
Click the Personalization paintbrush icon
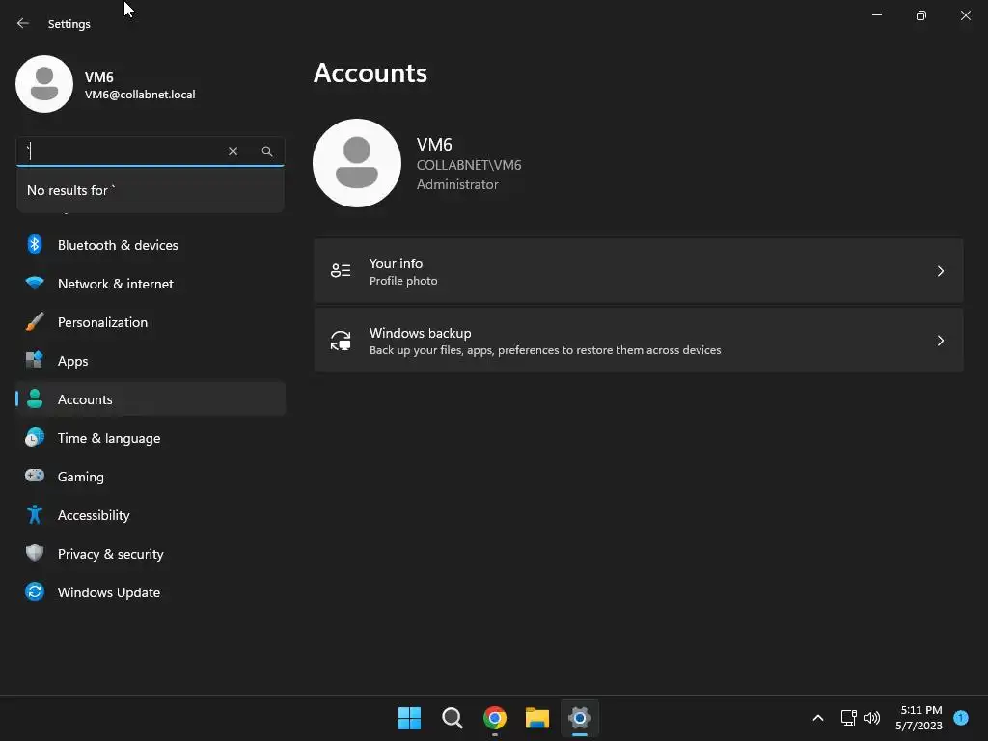[35, 322]
